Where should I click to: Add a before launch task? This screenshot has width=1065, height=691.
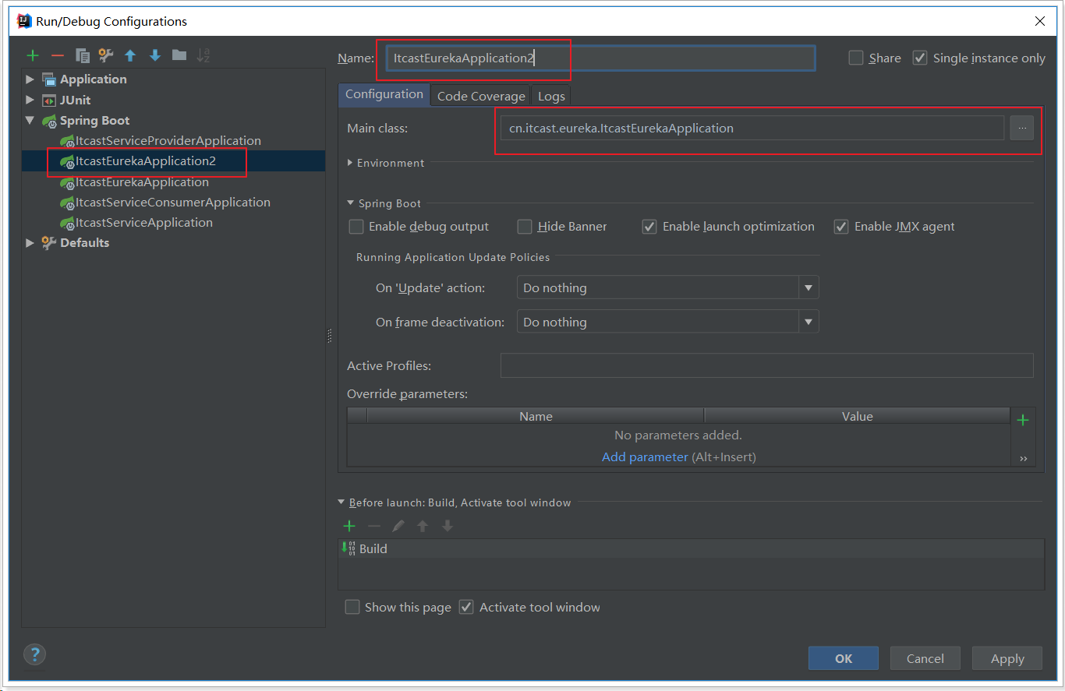tap(349, 526)
